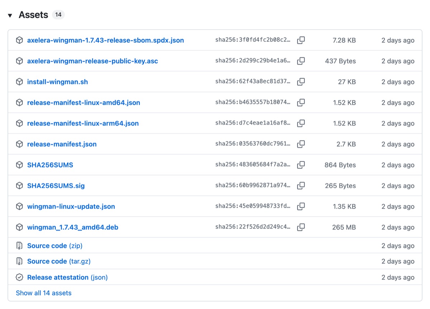Download SHA256SUMS.sig signature file
Screen dimensions: 430x309
point(56,186)
